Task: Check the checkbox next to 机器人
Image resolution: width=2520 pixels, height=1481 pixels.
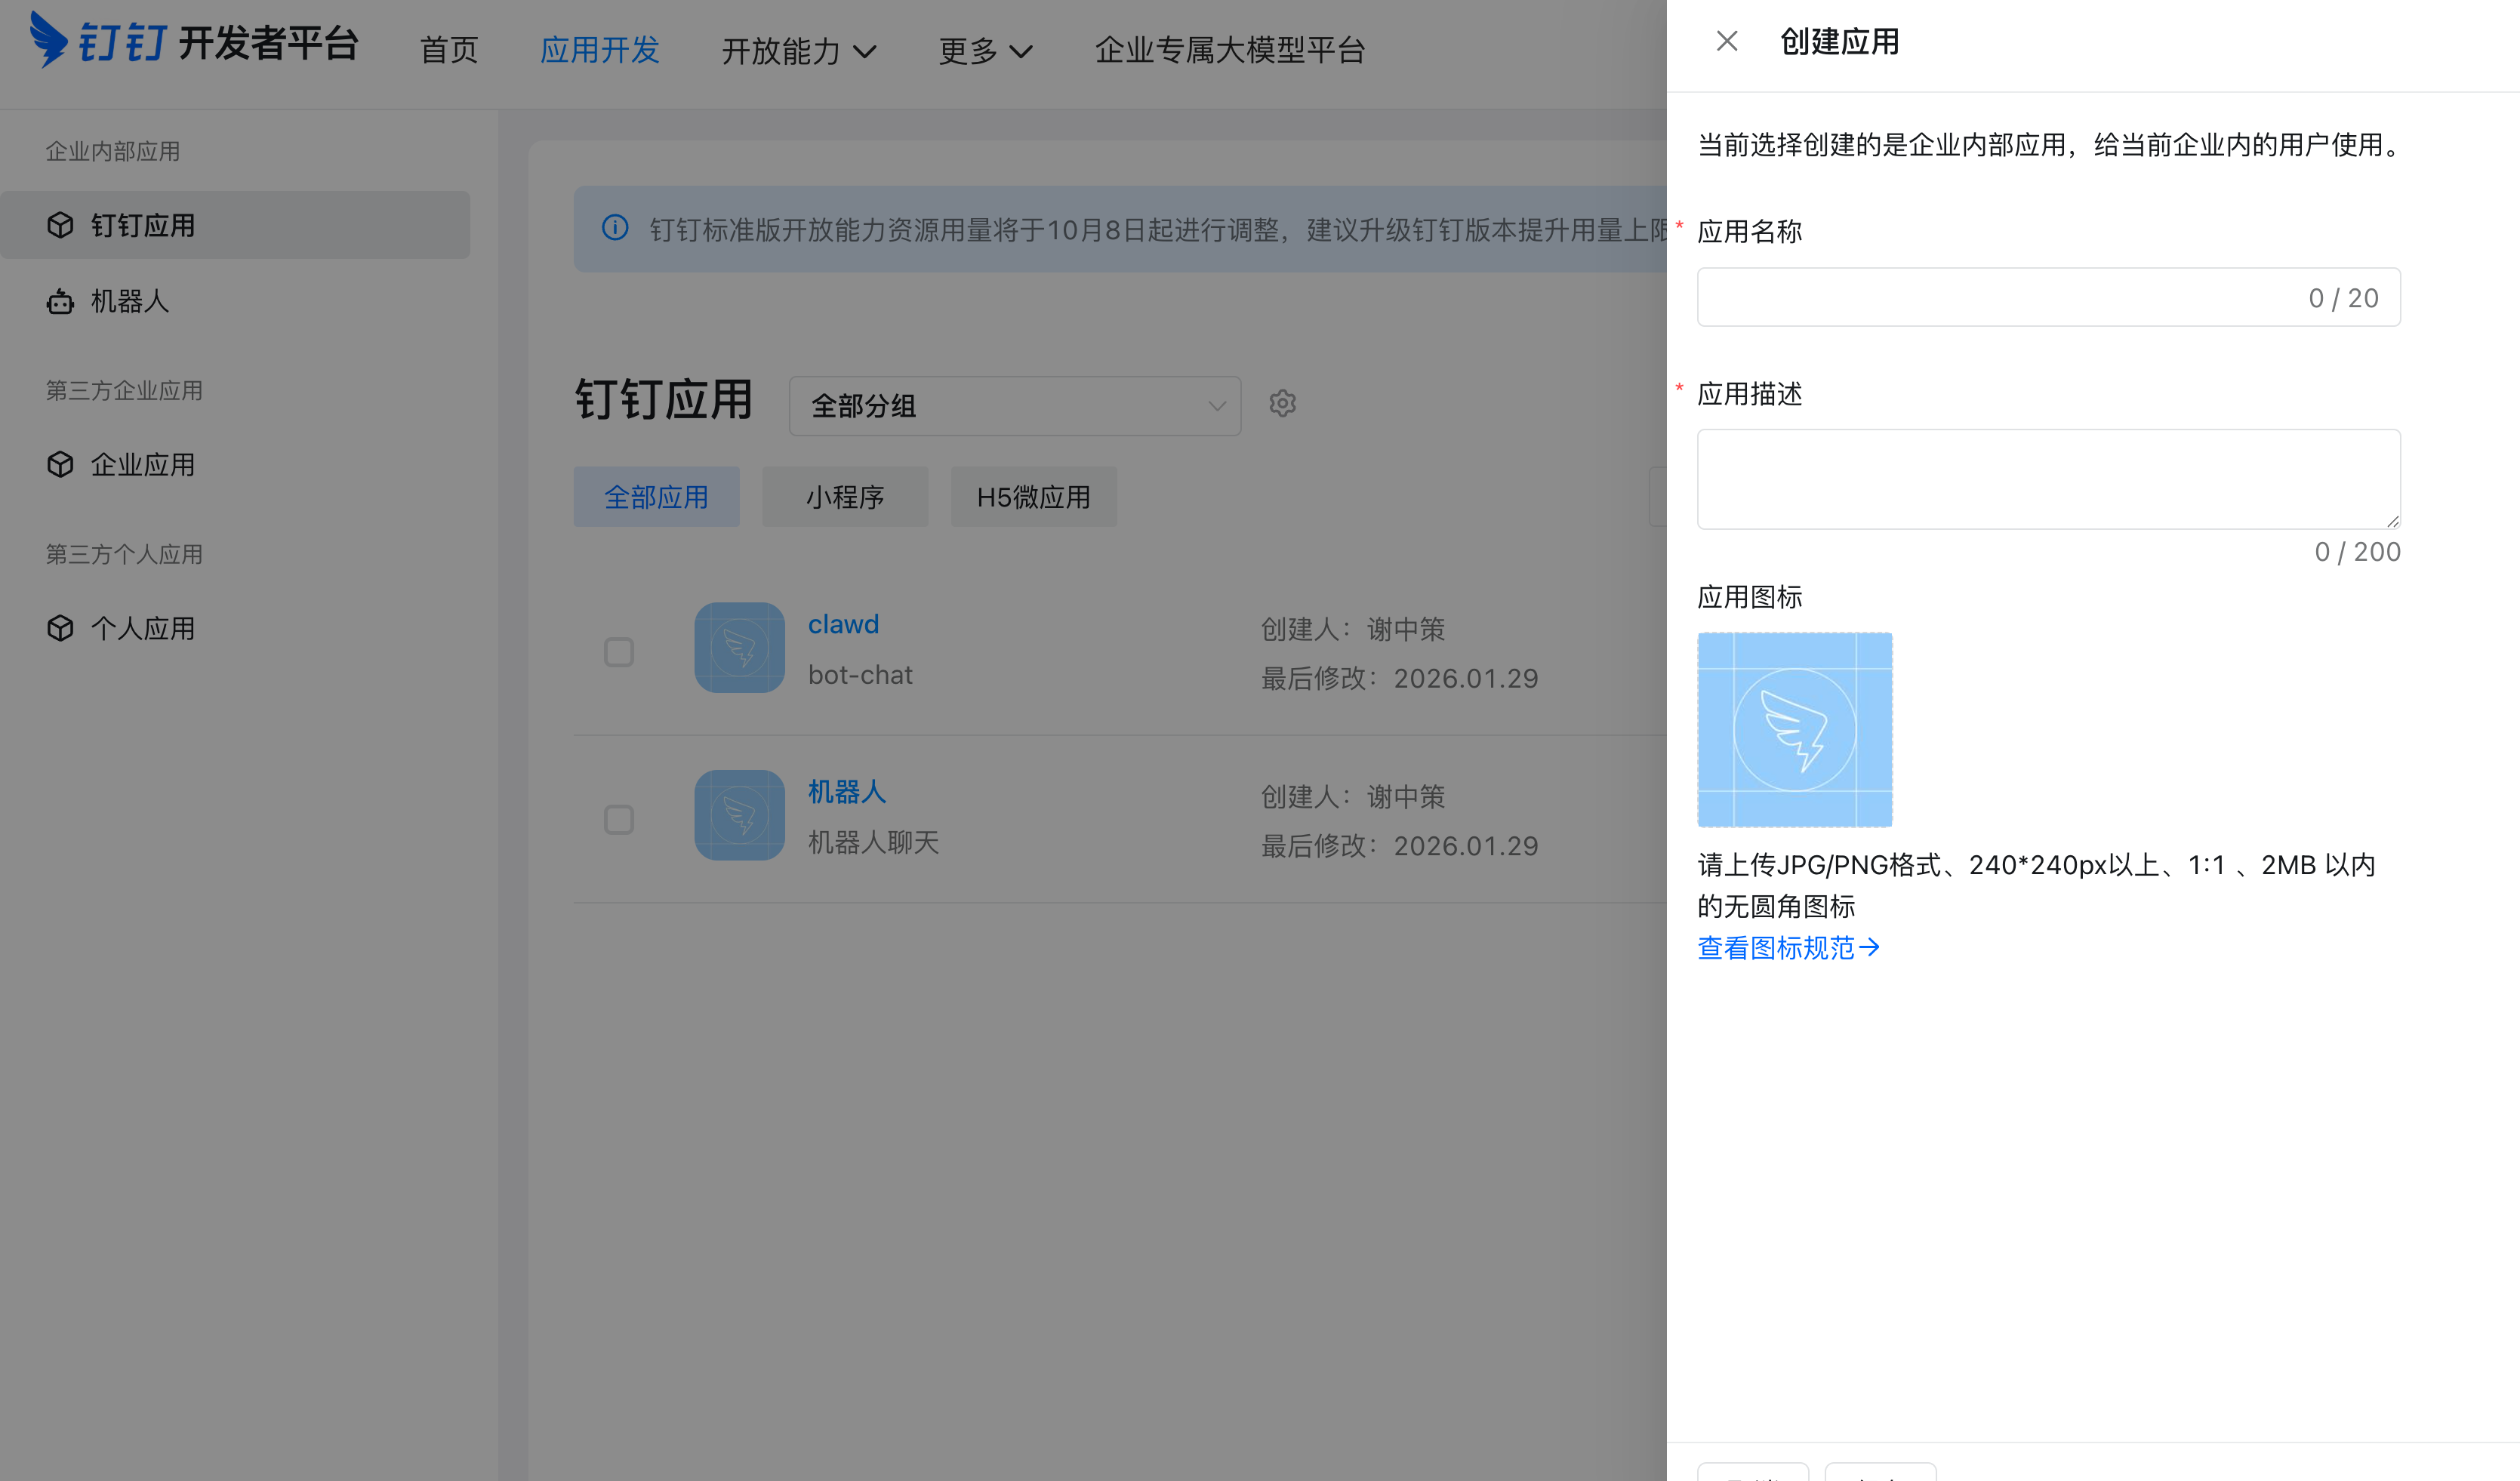Action: pyautogui.click(x=618, y=819)
